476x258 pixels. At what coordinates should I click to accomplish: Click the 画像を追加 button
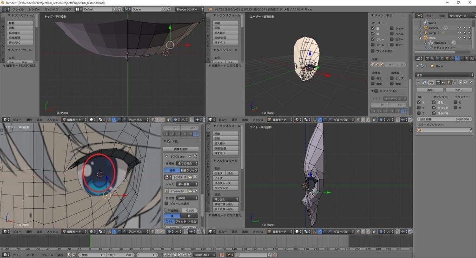(x=181, y=149)
